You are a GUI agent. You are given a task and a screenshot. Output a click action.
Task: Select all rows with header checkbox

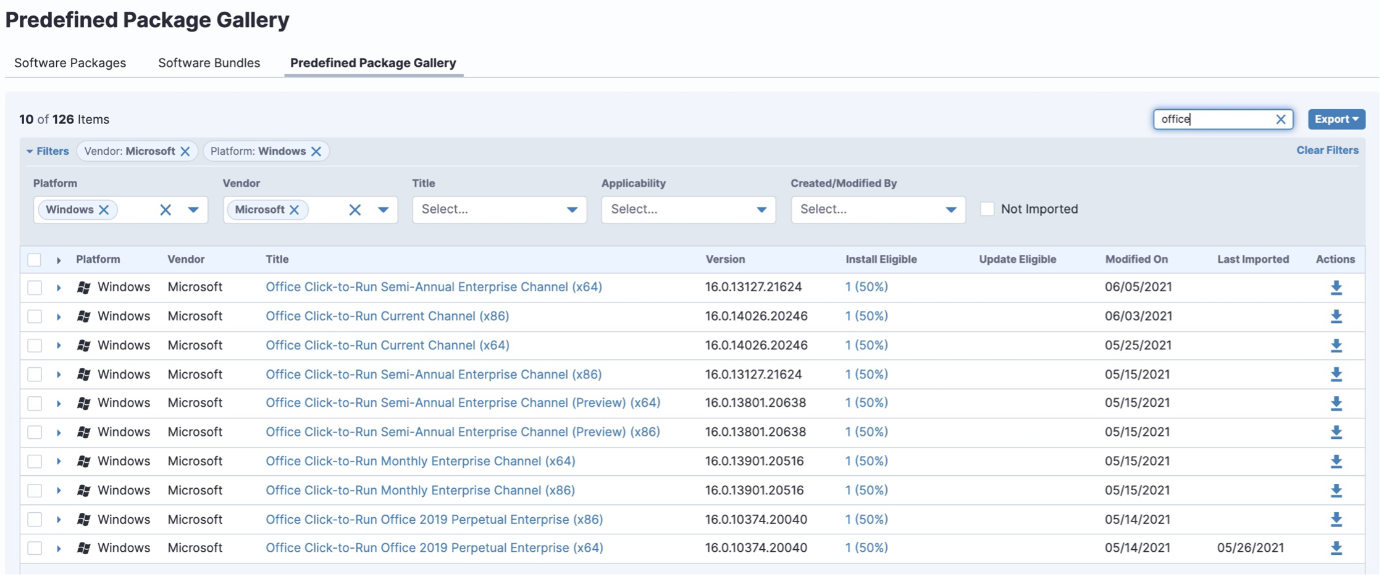[35, 260]
